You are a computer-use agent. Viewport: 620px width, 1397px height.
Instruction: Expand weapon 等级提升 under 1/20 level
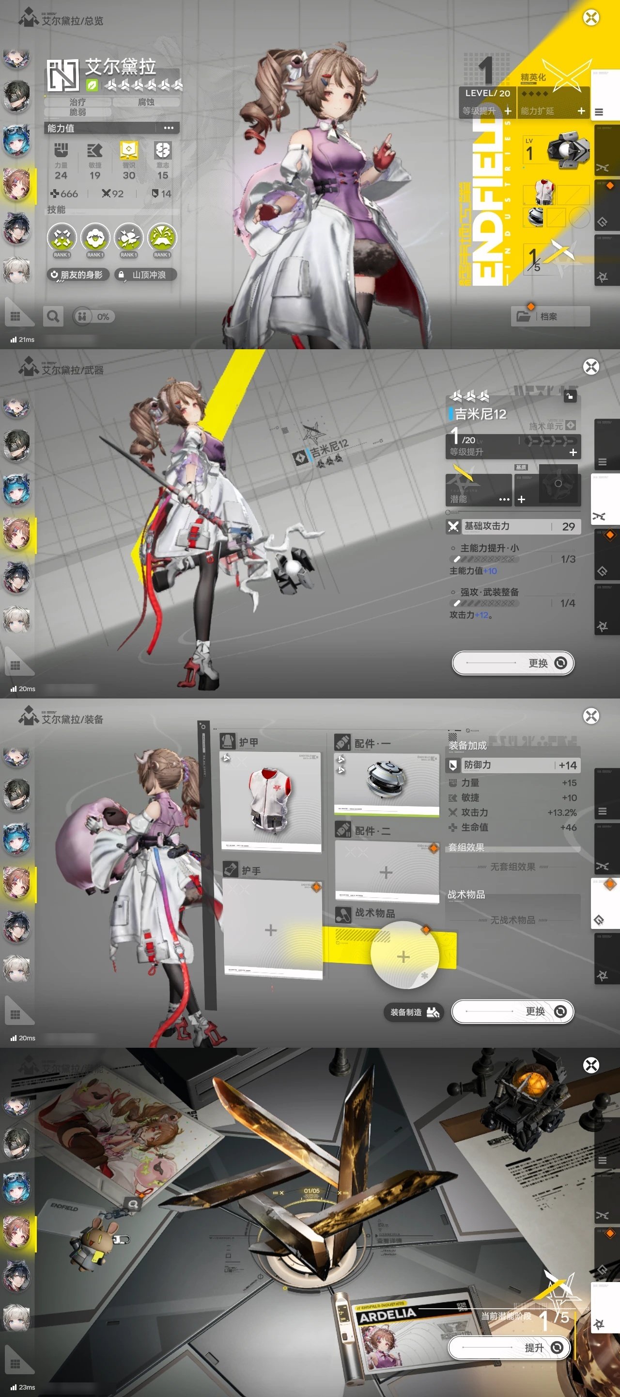pyautogui.click(x=573, y=452)
